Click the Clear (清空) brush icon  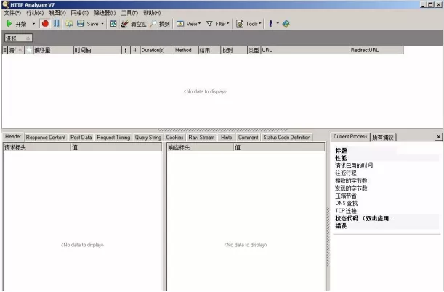click(124, 24)
